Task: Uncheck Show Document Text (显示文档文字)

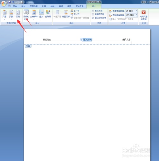Action: tap(99, 18)
